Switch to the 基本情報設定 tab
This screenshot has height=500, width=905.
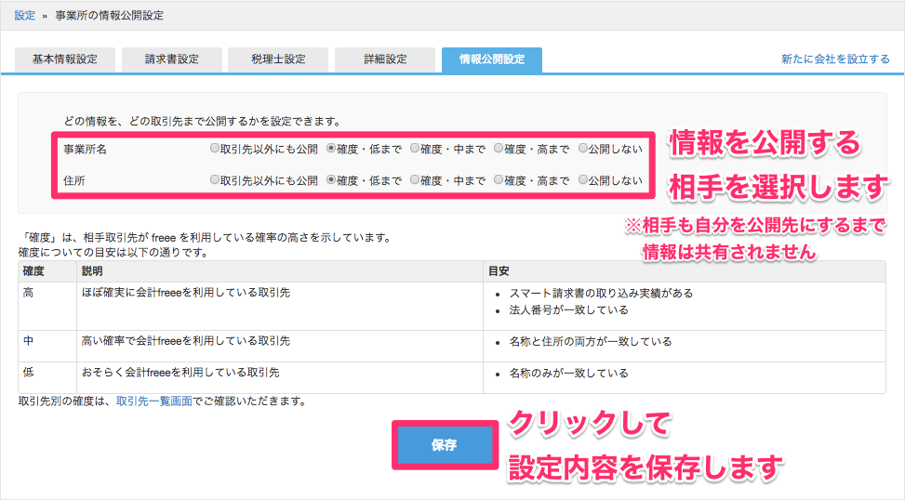point(65,59)
